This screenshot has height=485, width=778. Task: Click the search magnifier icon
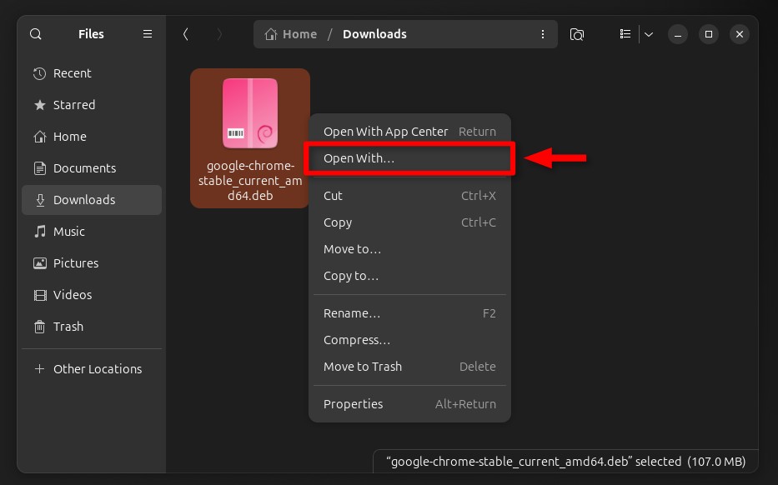(x=36, y=34)
